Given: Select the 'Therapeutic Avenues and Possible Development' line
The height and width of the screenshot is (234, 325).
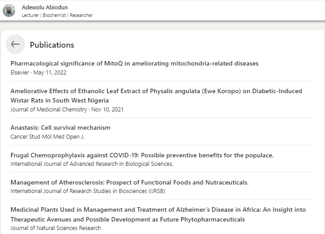Looking at the screenshot, I should pos(128,219).
